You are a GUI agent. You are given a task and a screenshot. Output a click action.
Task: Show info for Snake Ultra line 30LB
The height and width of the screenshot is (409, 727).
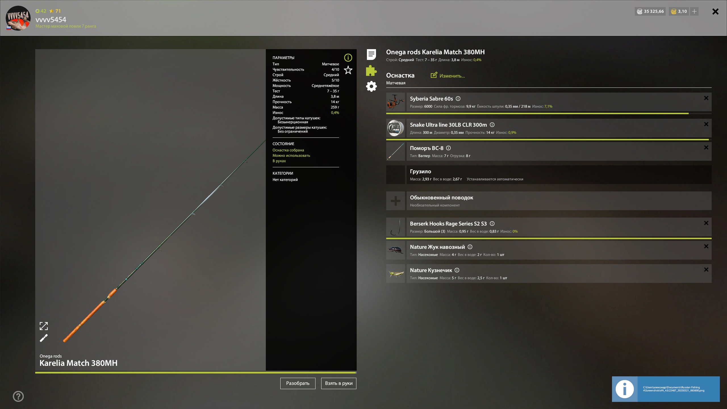pos(492,125)
